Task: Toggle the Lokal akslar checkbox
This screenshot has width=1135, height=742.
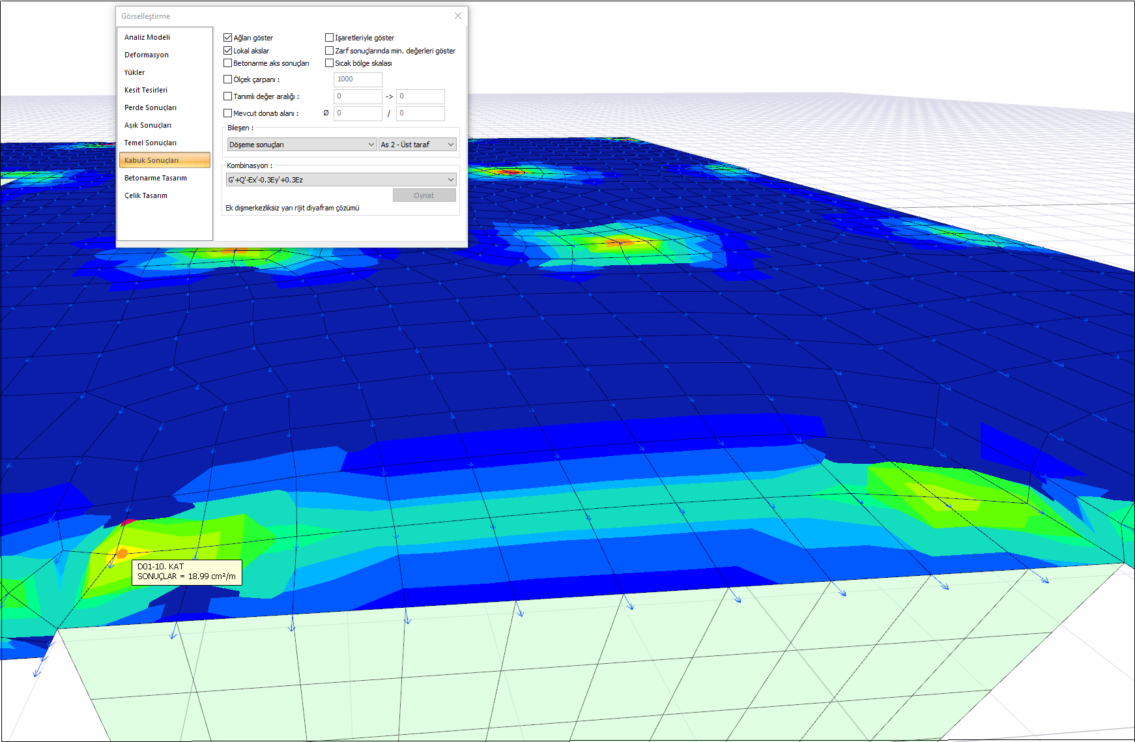Action: (228, 51)
